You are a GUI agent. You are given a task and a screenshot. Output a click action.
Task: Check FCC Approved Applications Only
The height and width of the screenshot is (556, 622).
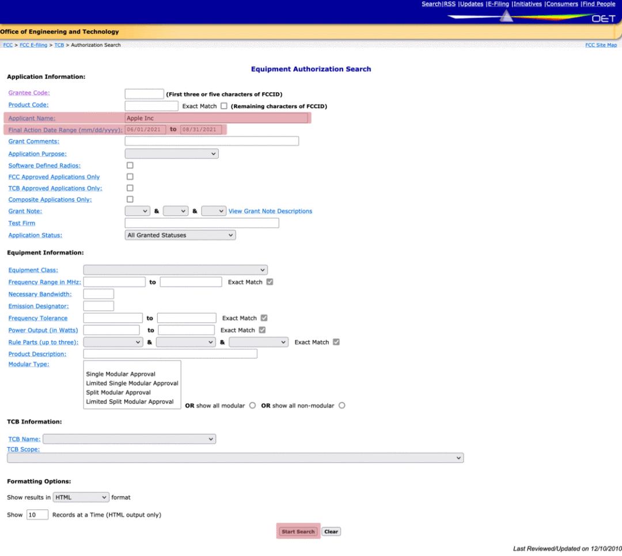click(130, 177)
